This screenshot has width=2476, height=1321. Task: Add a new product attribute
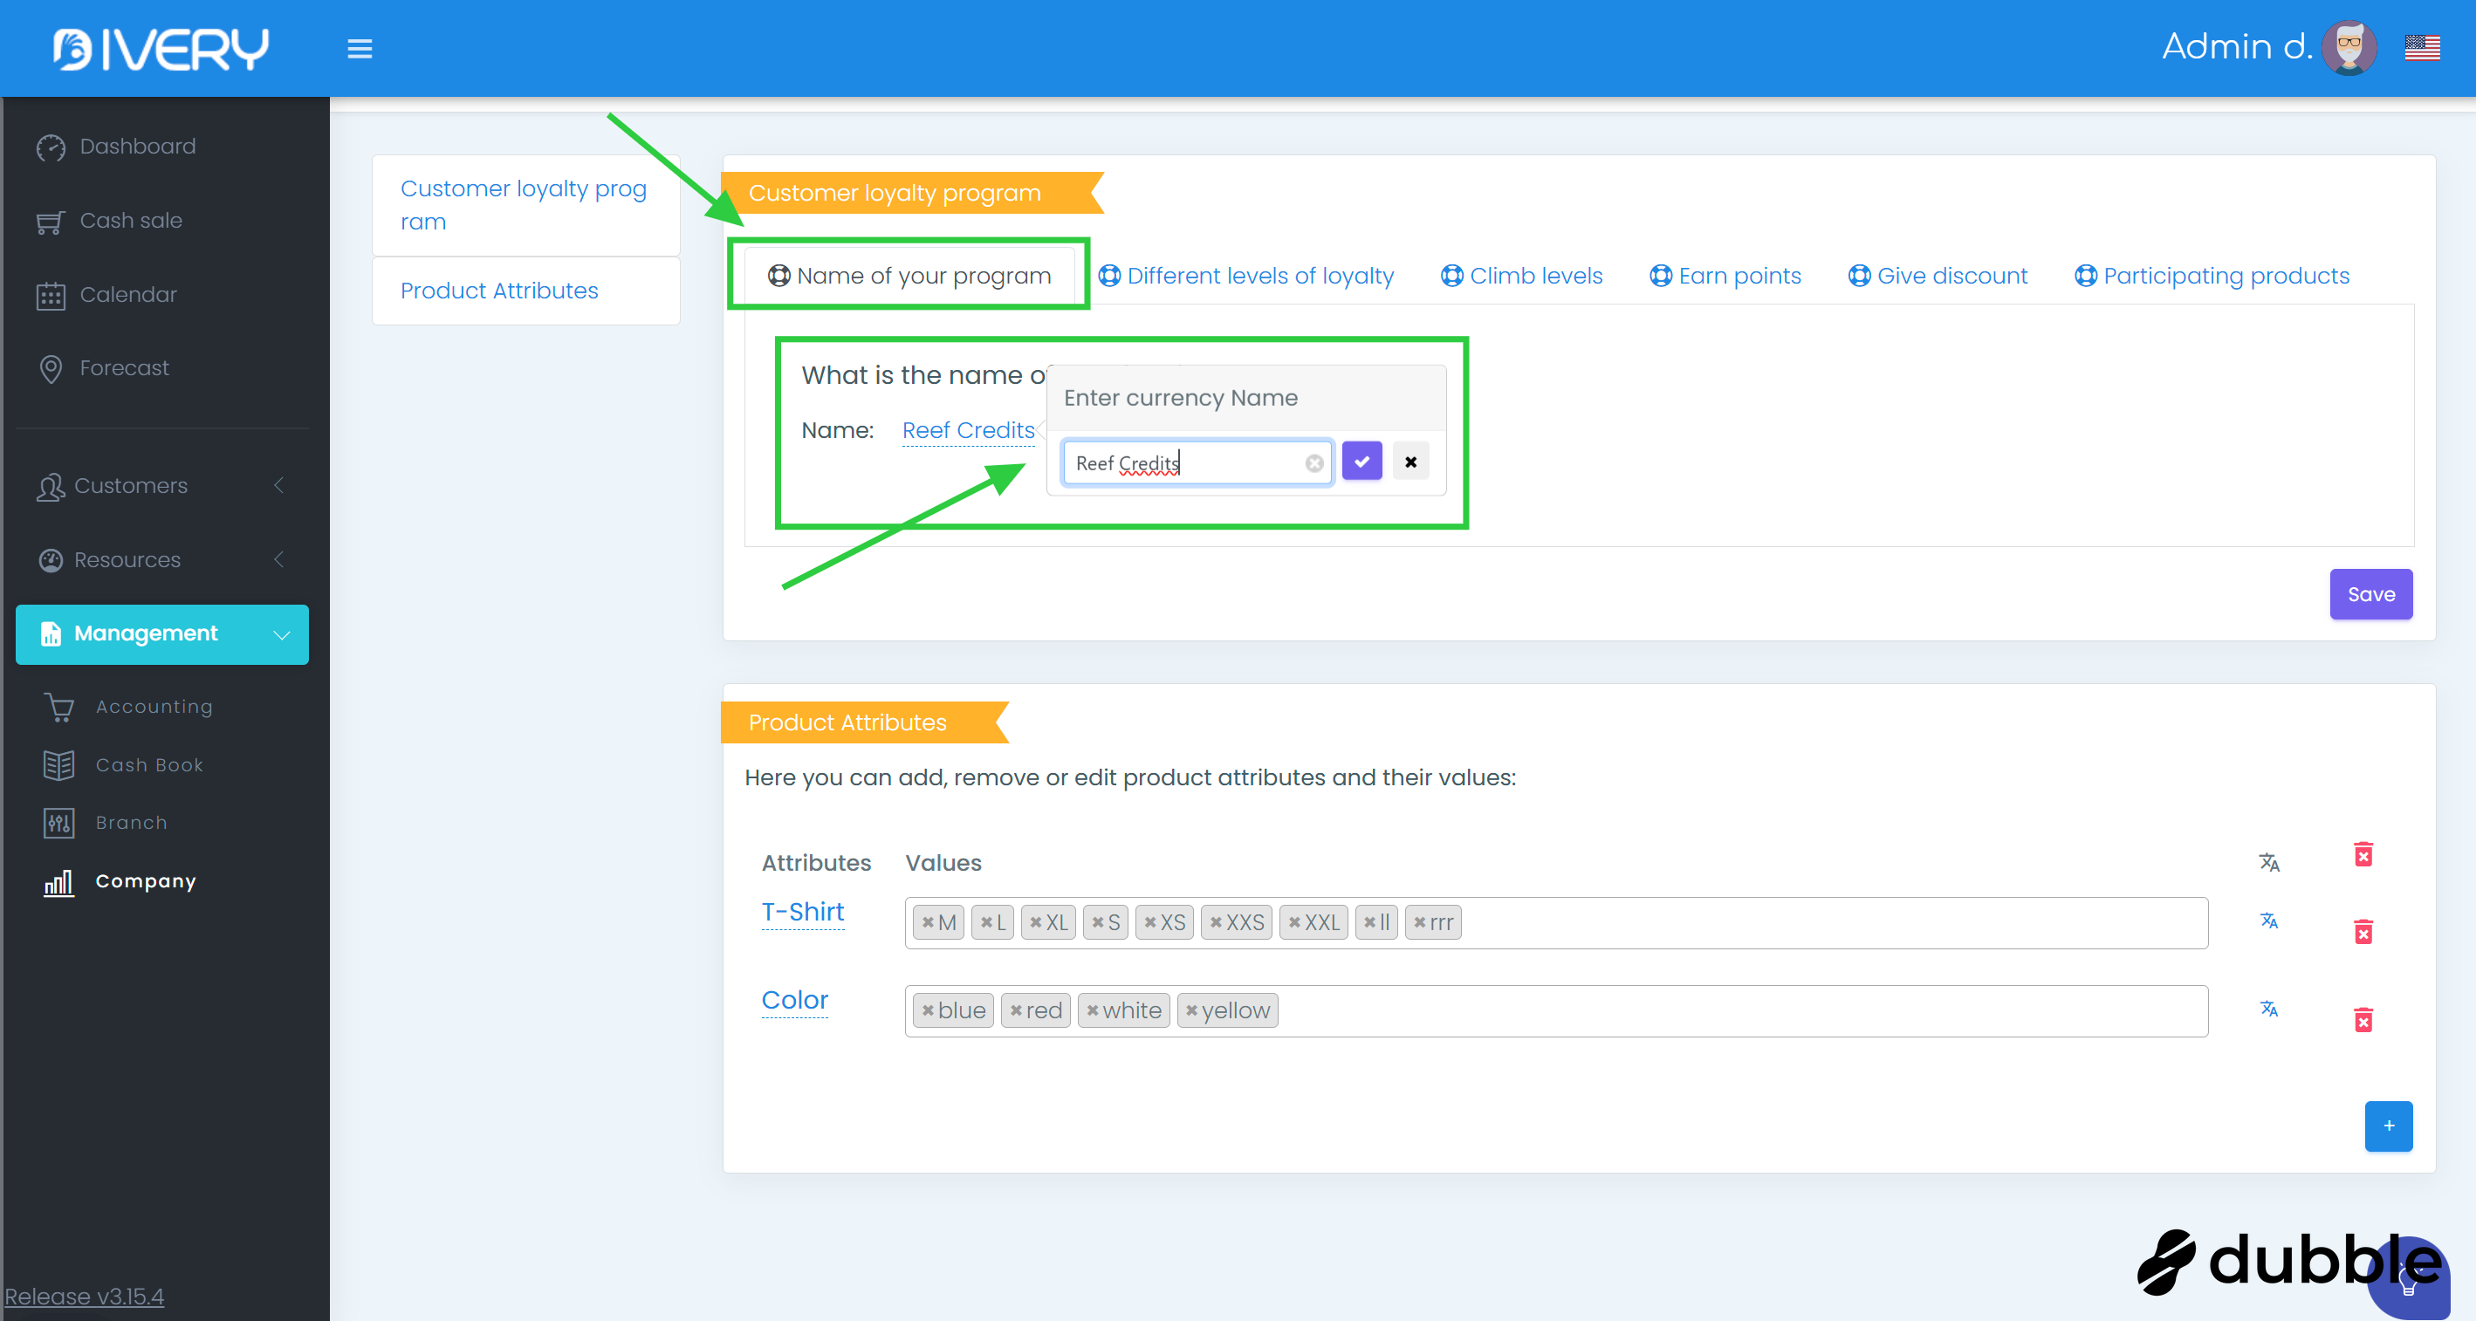click(2388, 1125)
